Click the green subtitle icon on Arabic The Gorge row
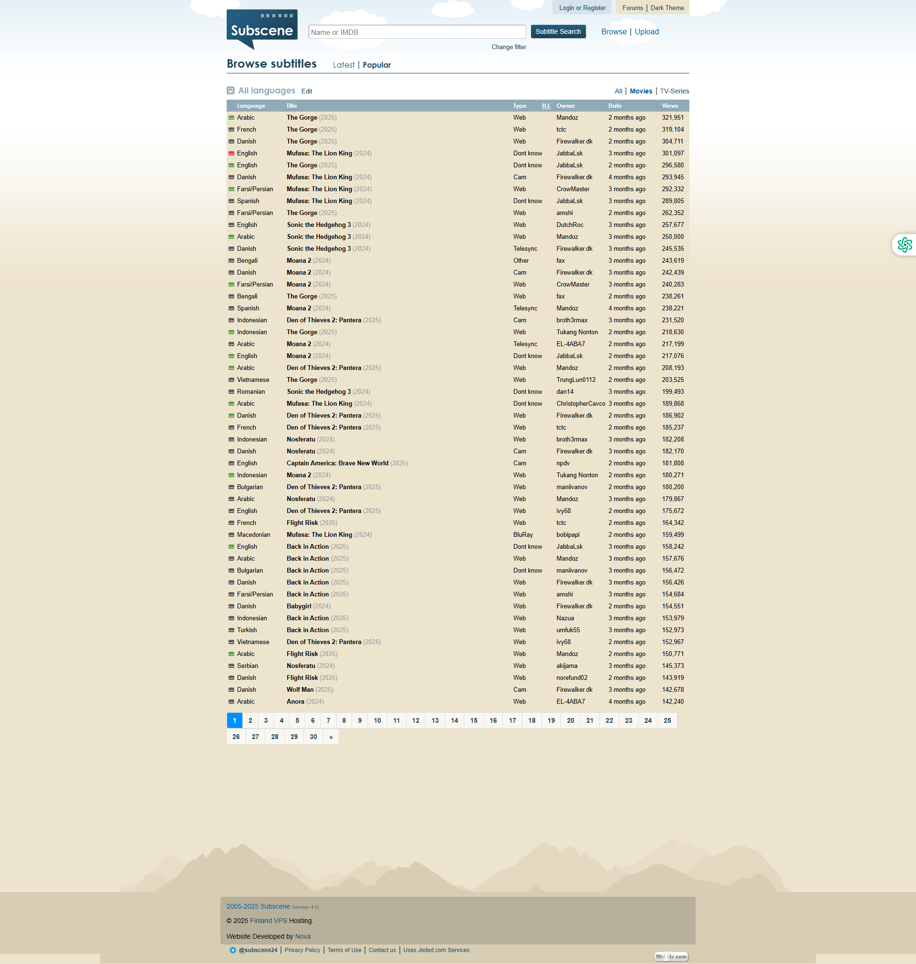The height and width of the screenshot is (964, 916). click(x=231, y=118)
